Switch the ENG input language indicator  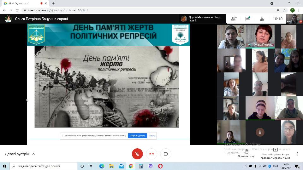275,166
